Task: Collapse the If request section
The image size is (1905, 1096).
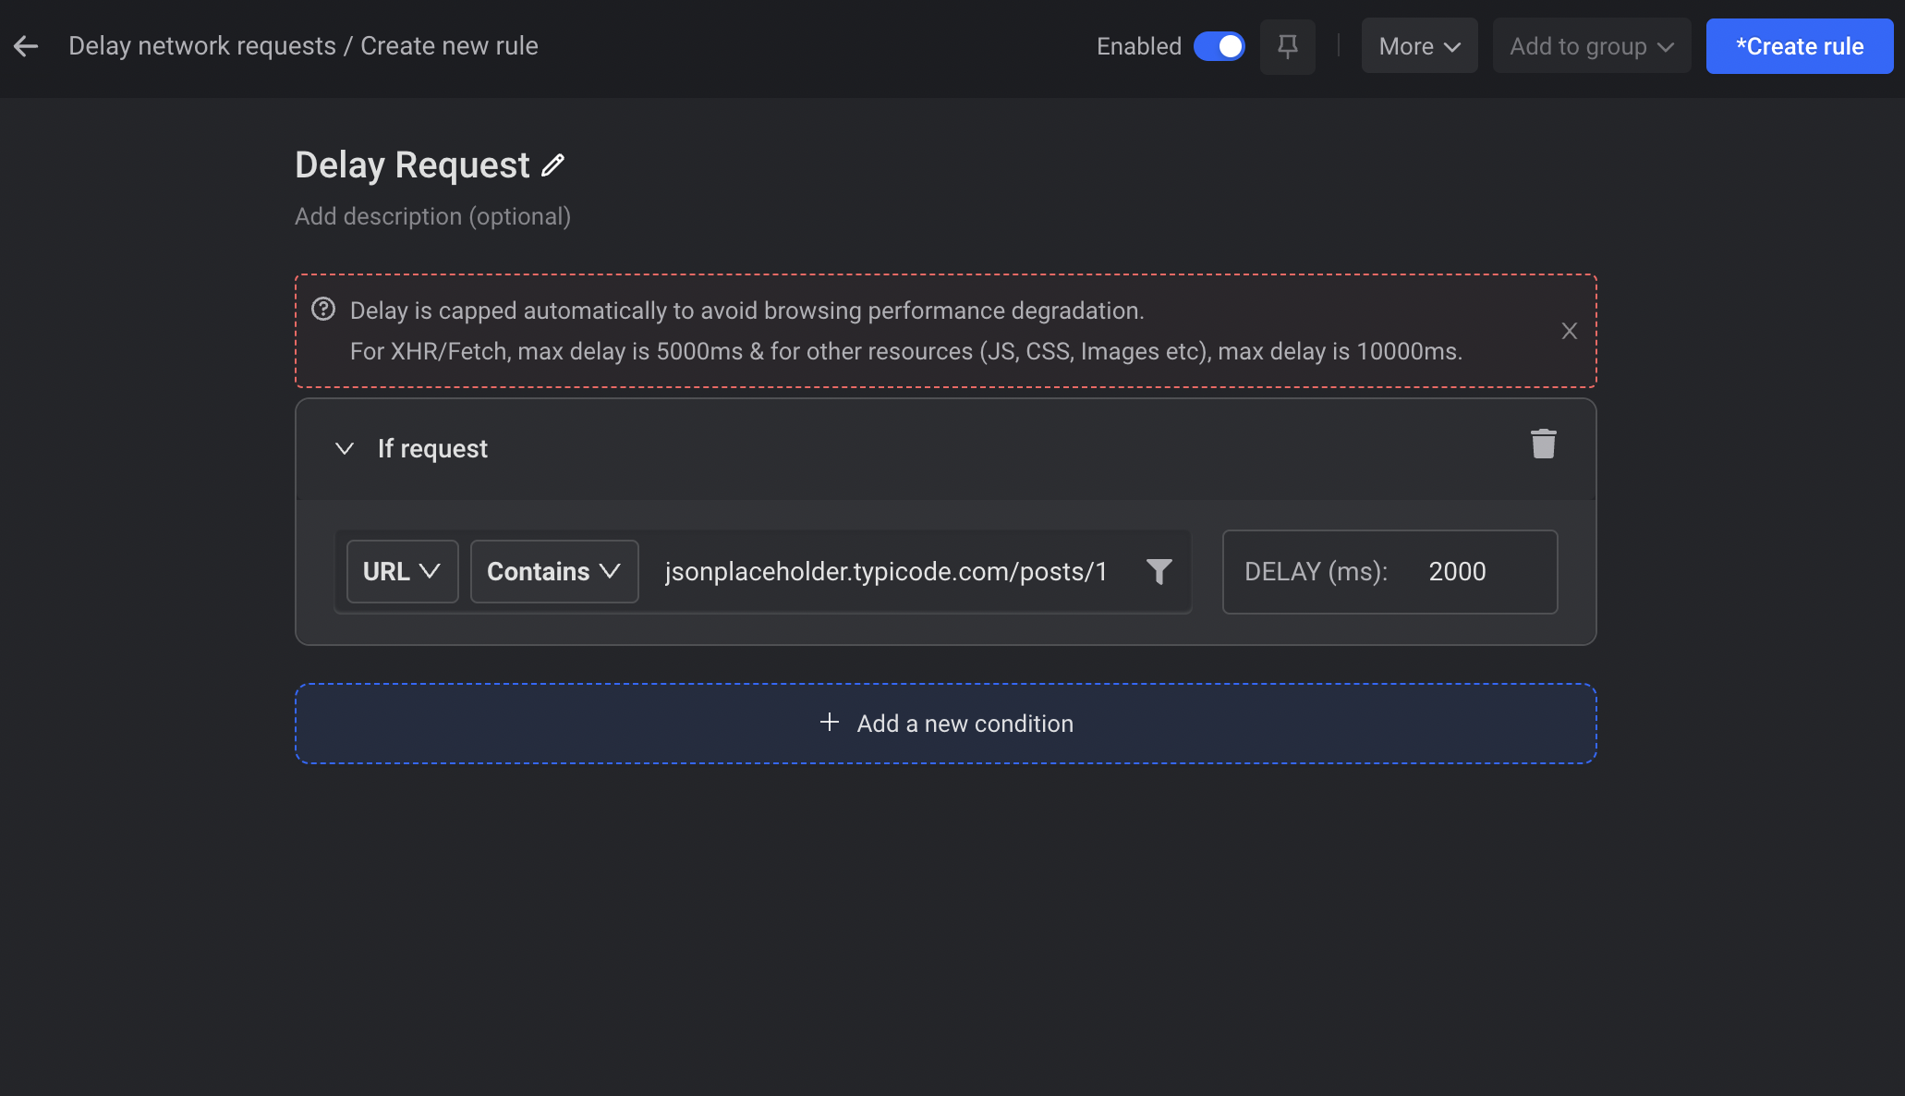Action: click(345, 449)
